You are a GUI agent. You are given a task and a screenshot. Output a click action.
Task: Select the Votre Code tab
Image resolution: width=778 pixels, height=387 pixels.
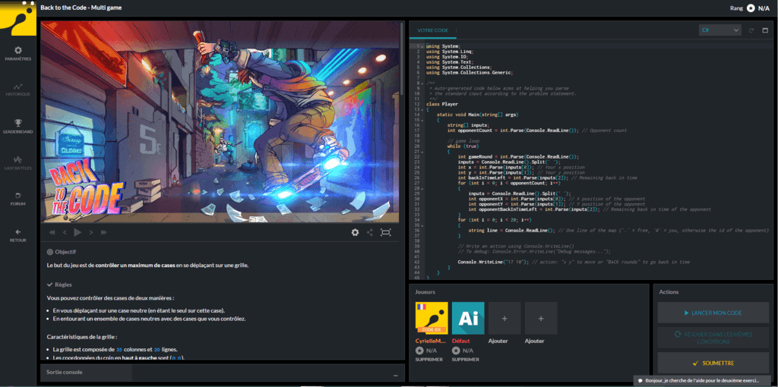tap(432, 30)
